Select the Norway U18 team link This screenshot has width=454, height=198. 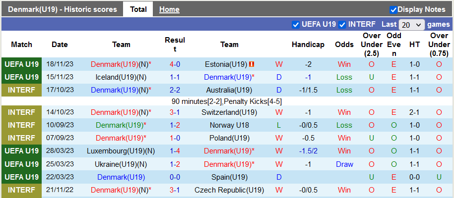[x=229, y=125]
